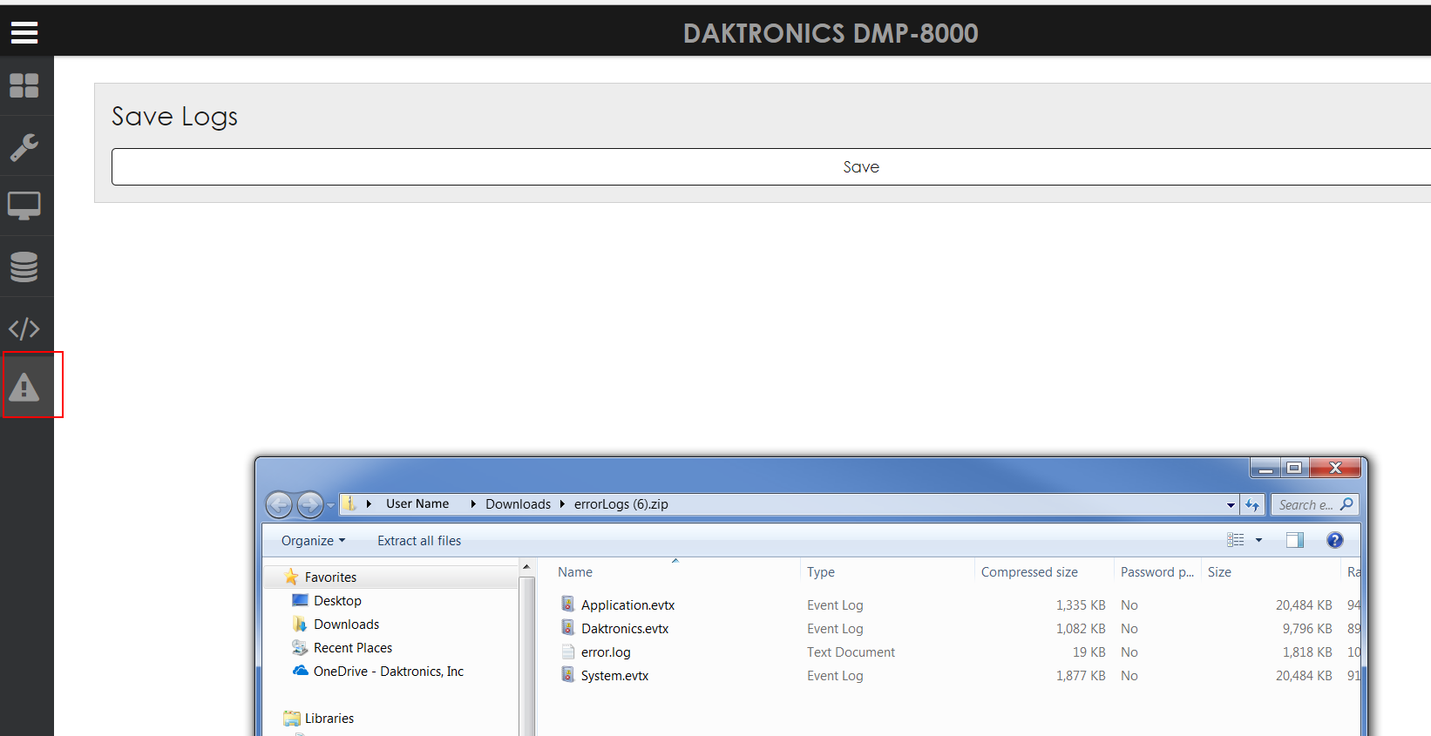The height and width of the screenshot is (736, 1431).
Task: Click Extract all files
Action: pos(419,541)
